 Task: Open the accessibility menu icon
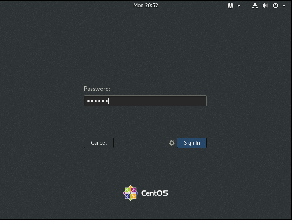coord(230,5)
